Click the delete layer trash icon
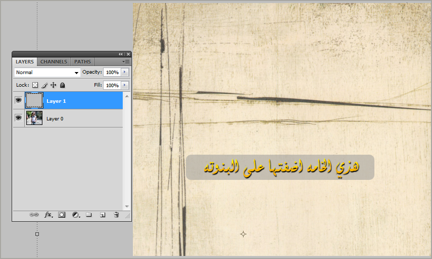432x259 pixels. pos(116,215)
